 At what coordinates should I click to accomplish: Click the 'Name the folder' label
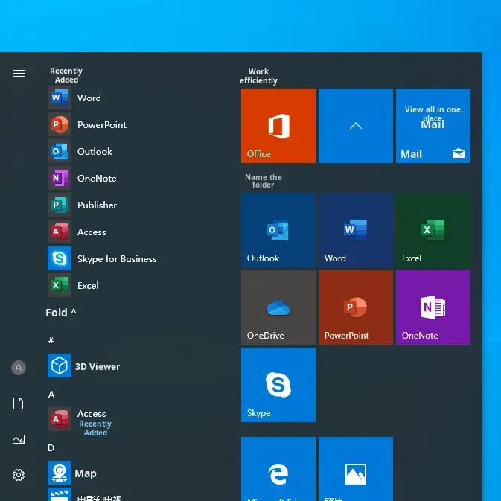264,181
